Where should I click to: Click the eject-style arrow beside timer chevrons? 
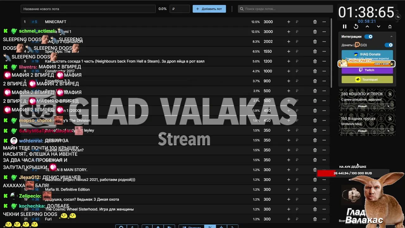(x=390, y=27)
